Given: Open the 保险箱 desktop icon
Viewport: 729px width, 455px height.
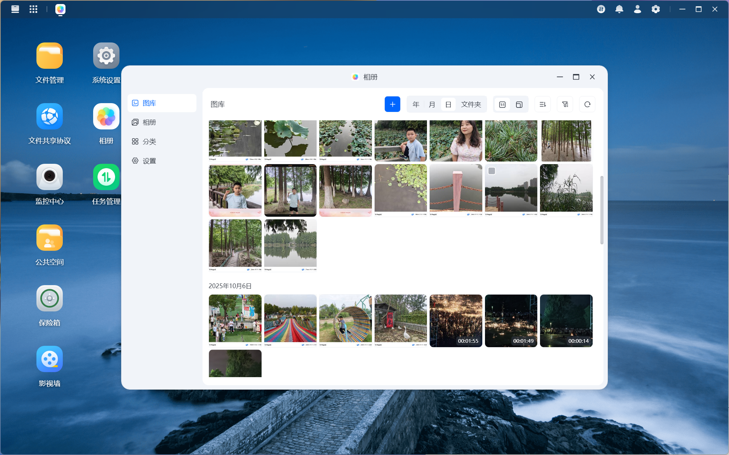Looking at the screenshot, I should tap(50, 299).
